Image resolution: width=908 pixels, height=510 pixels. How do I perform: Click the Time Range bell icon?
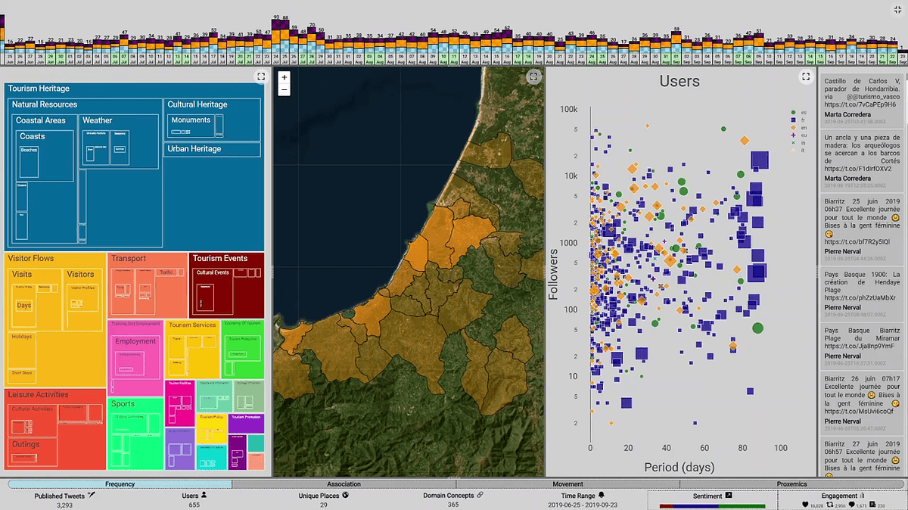pos(602,495)
